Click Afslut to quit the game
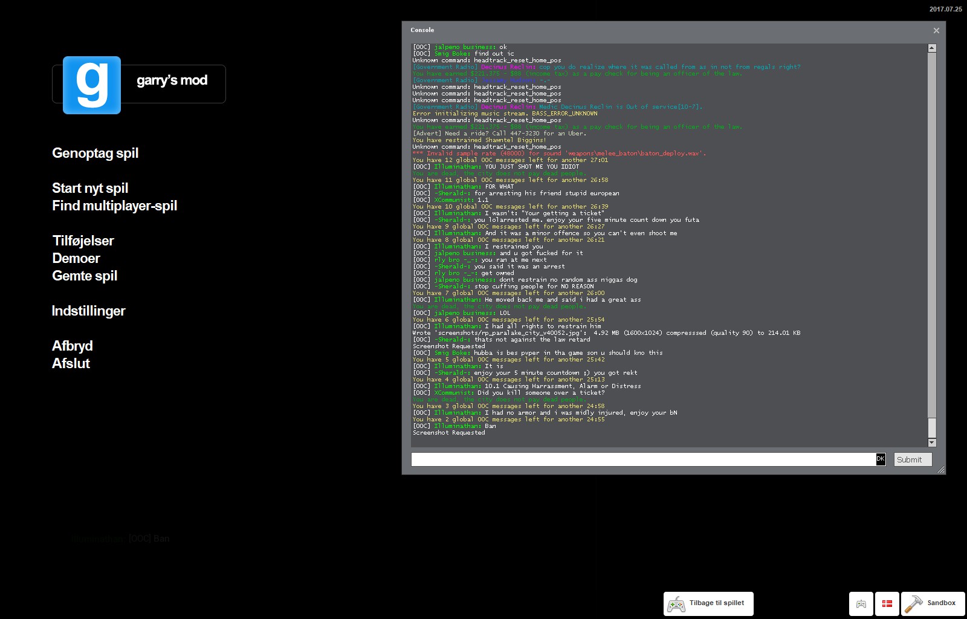This screenshot has width=967, height=619. coord(71,363)
